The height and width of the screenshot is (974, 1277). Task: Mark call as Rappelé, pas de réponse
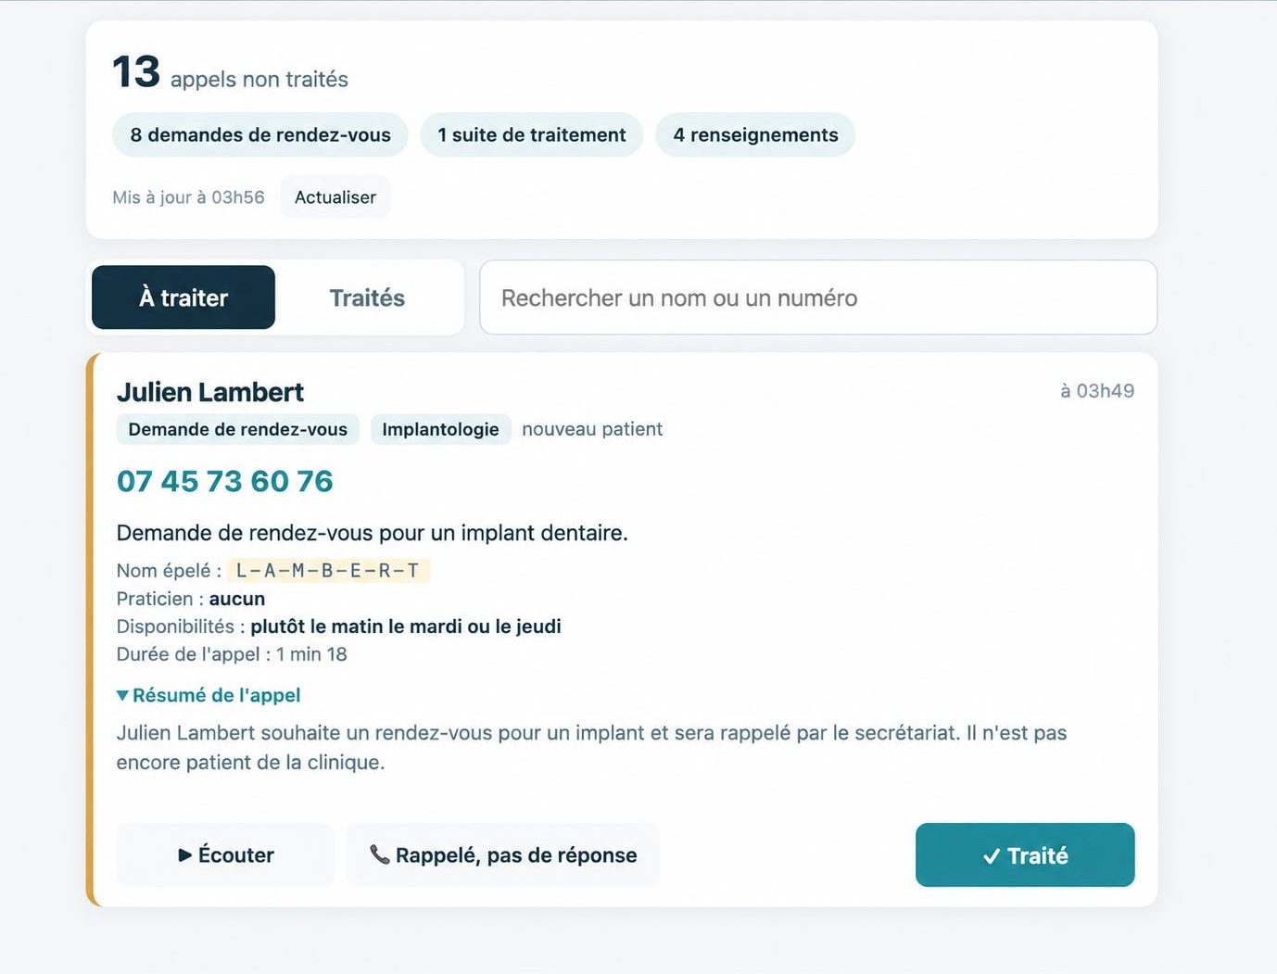coord(503,855)
